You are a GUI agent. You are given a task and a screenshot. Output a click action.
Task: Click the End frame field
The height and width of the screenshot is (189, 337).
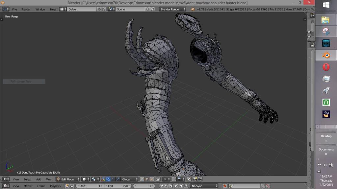pyautogui.click(x=117, y=186)
